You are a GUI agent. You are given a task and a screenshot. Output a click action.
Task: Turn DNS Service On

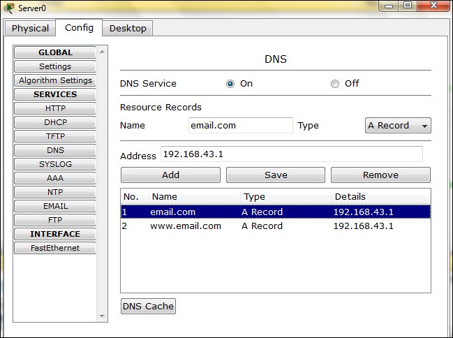[230, 84]
